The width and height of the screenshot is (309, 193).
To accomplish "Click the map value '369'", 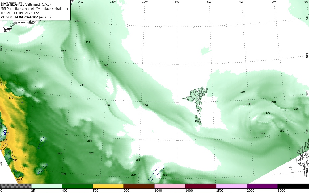I will (63, 174).
